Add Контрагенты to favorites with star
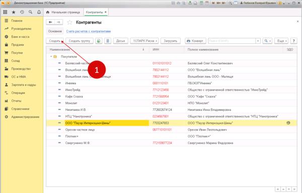Viewport: 302px width, 193px height. tap(69, 22)
